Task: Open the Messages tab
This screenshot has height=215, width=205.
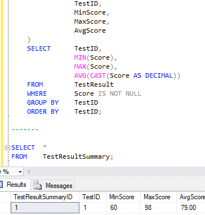Action: click(53, 186)
